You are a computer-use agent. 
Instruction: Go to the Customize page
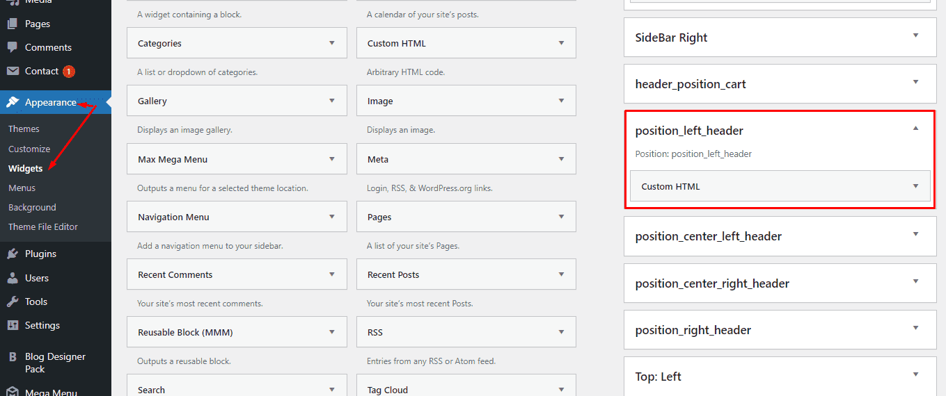pyautogui.click(x=29, y=149)
